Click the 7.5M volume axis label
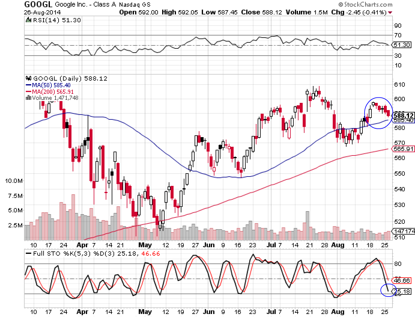Image resolution: width=415 pixels, height=317 pixels. 15,196
